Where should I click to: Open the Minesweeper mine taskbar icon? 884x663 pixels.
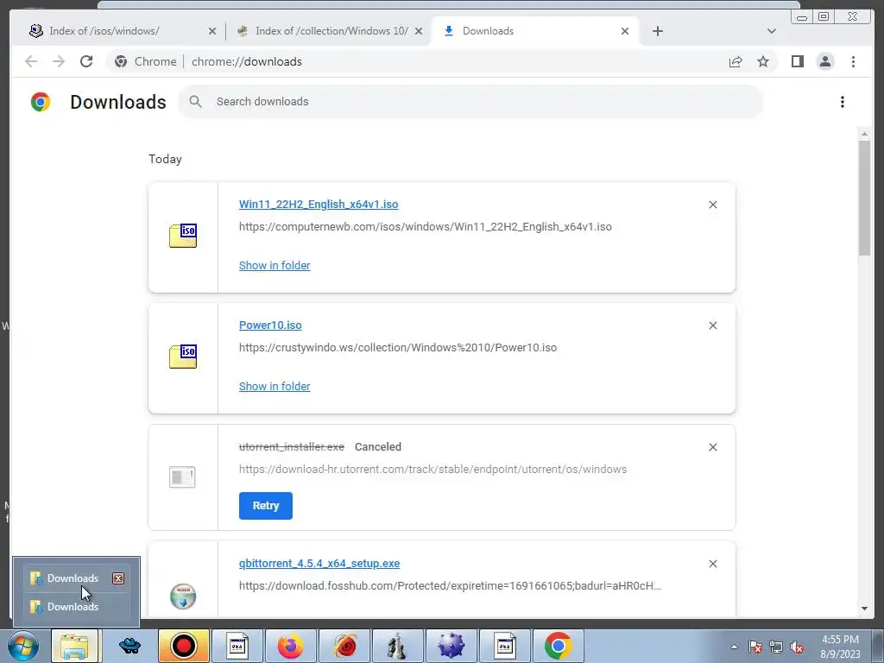[x=451, y=646]
